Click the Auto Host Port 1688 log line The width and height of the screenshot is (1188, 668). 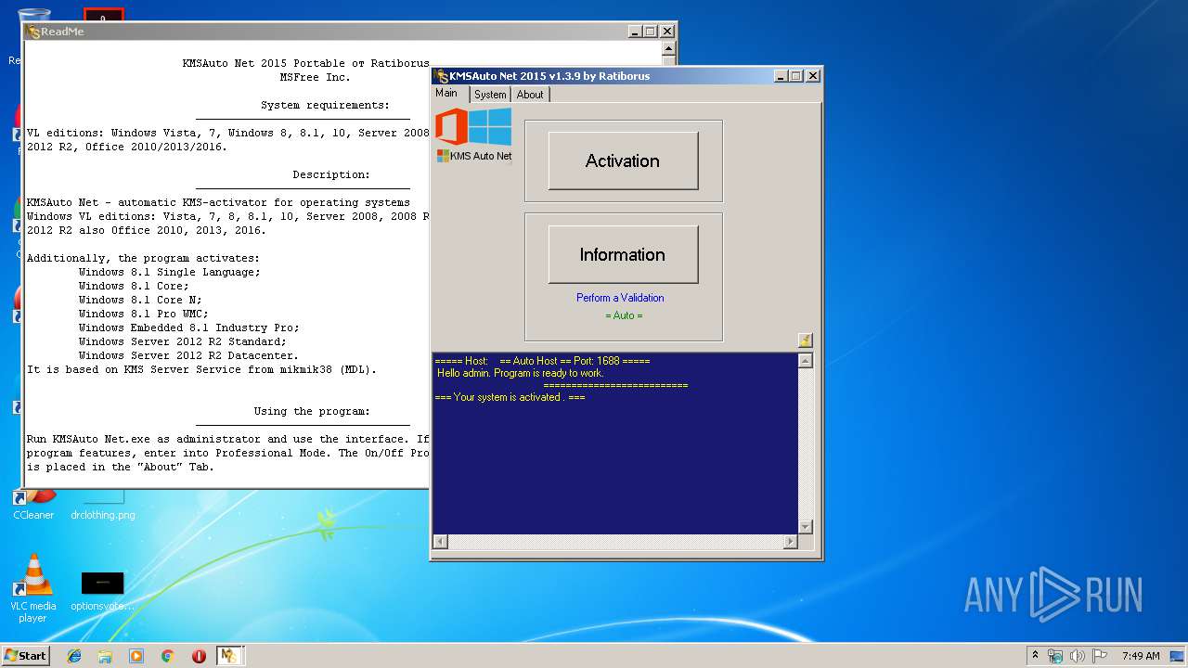[x=542, y=361]
